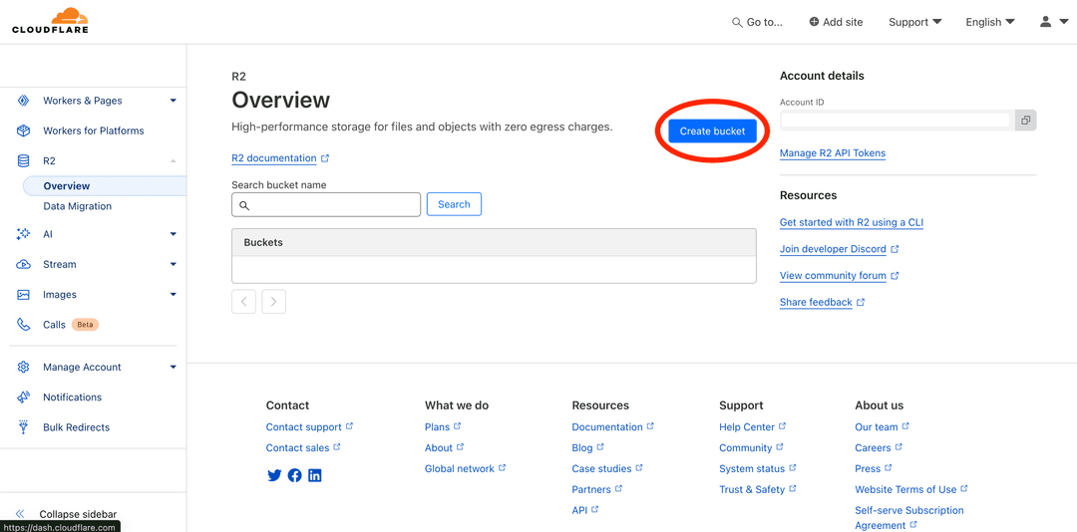Open Get started with R2 using a CLI
1077x532 pixels.
pyautogui.click(x=851, y=222)
